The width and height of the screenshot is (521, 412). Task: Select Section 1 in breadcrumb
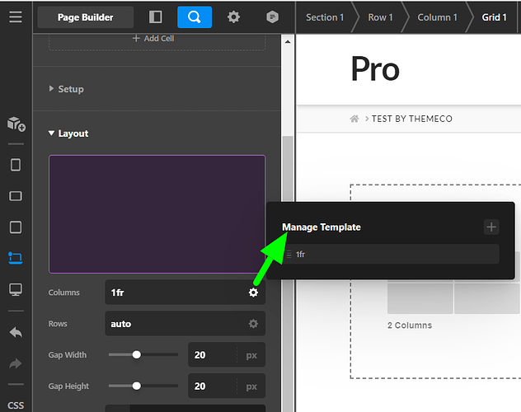[x=325, y=17]
